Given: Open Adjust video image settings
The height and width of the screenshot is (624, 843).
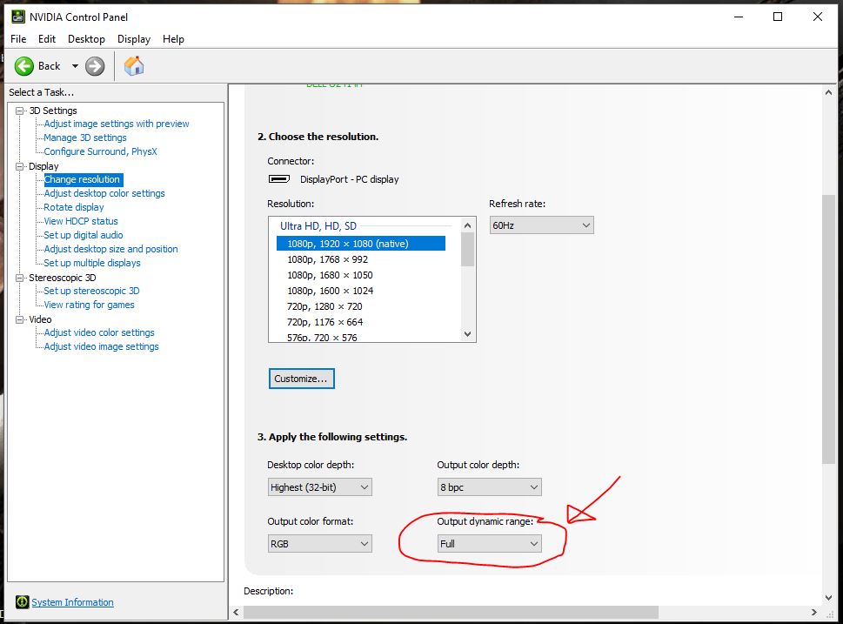Looking at the screenshot, I should click(x=101, y=347).
